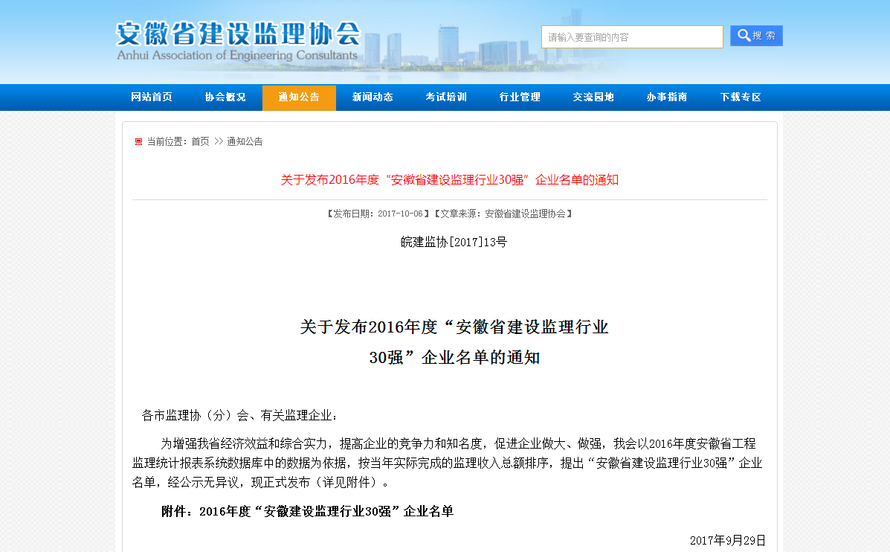Select the highlighted 通知公告 nav tab
Image resolution: width=890 pixels, height=552 pixels.
tap(299, 97)
